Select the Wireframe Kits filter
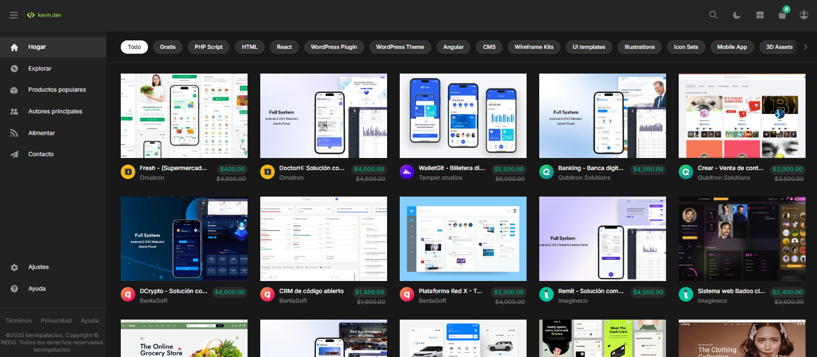Screen dimensions: 817x357 coord(534,47)
